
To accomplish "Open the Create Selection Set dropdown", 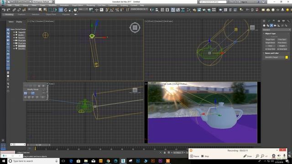I will [x=139, y=9].
